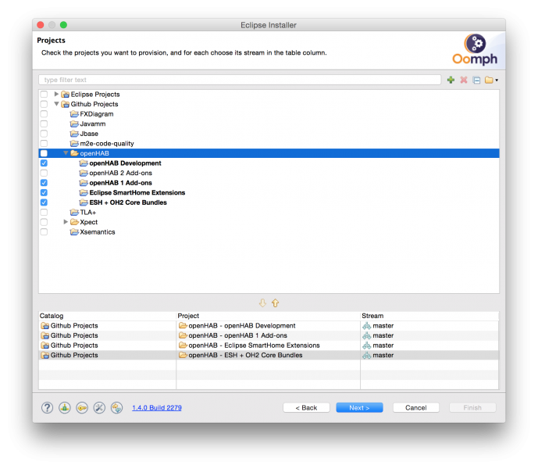Collapse the openHAB tree node
Viewport: 538px width, 469px height.
point(66,153)
